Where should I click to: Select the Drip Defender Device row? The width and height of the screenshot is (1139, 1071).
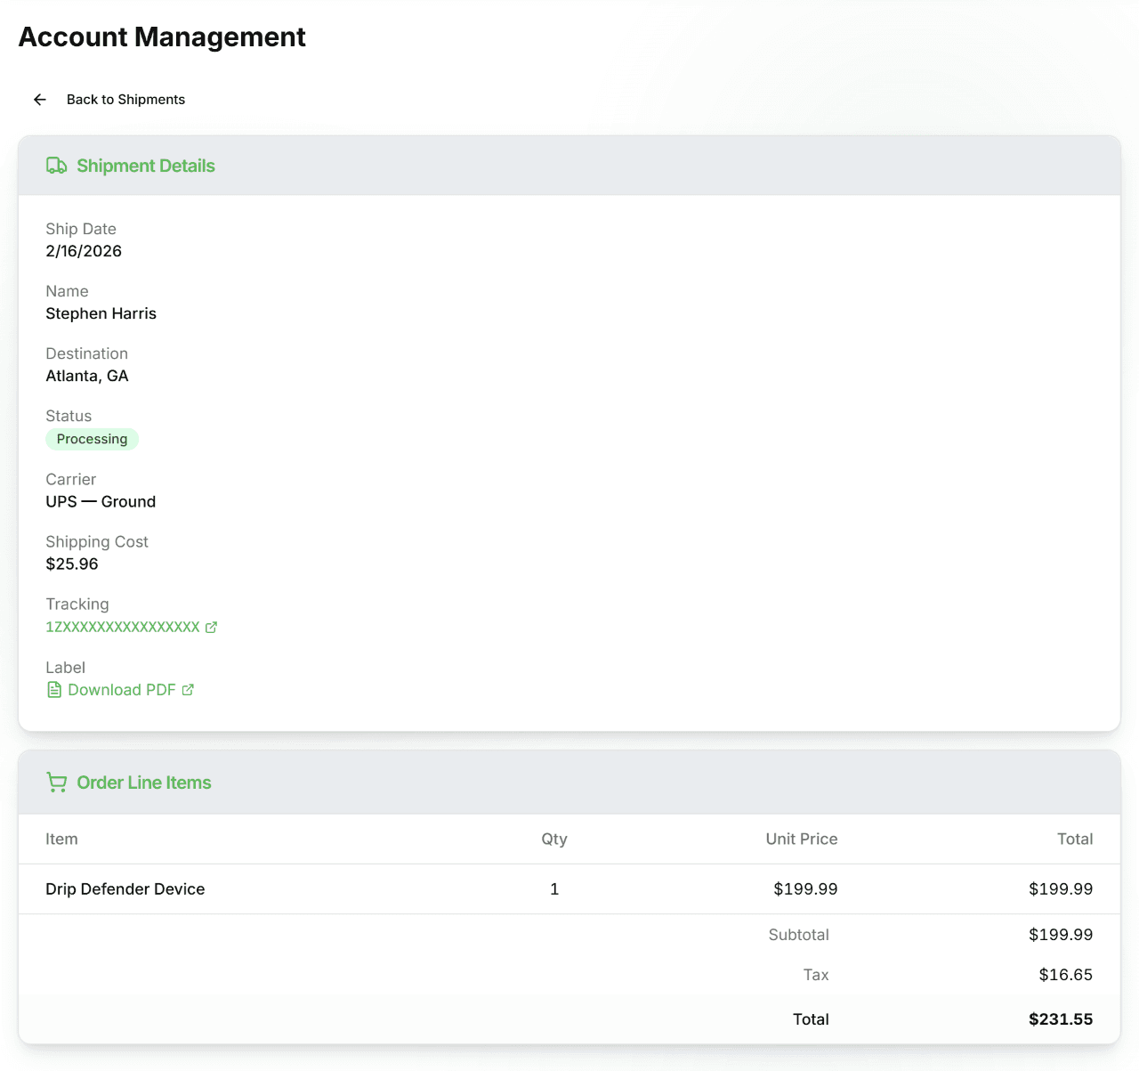point(125,888)
